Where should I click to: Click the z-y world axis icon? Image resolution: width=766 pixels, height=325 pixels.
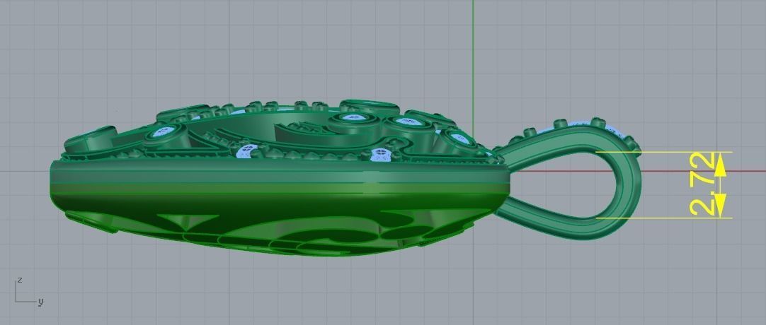pos(29,291)
